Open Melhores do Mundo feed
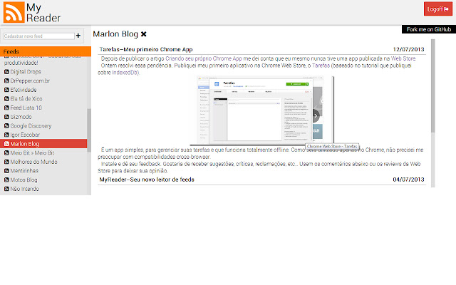The height and width of the screenshot is (285, 456). pyautogui.click(x=33, y=162)
